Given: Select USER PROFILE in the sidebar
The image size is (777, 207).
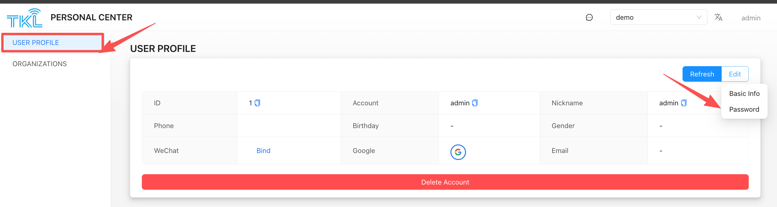Looking at the screenshot, I should pos(36,43).
